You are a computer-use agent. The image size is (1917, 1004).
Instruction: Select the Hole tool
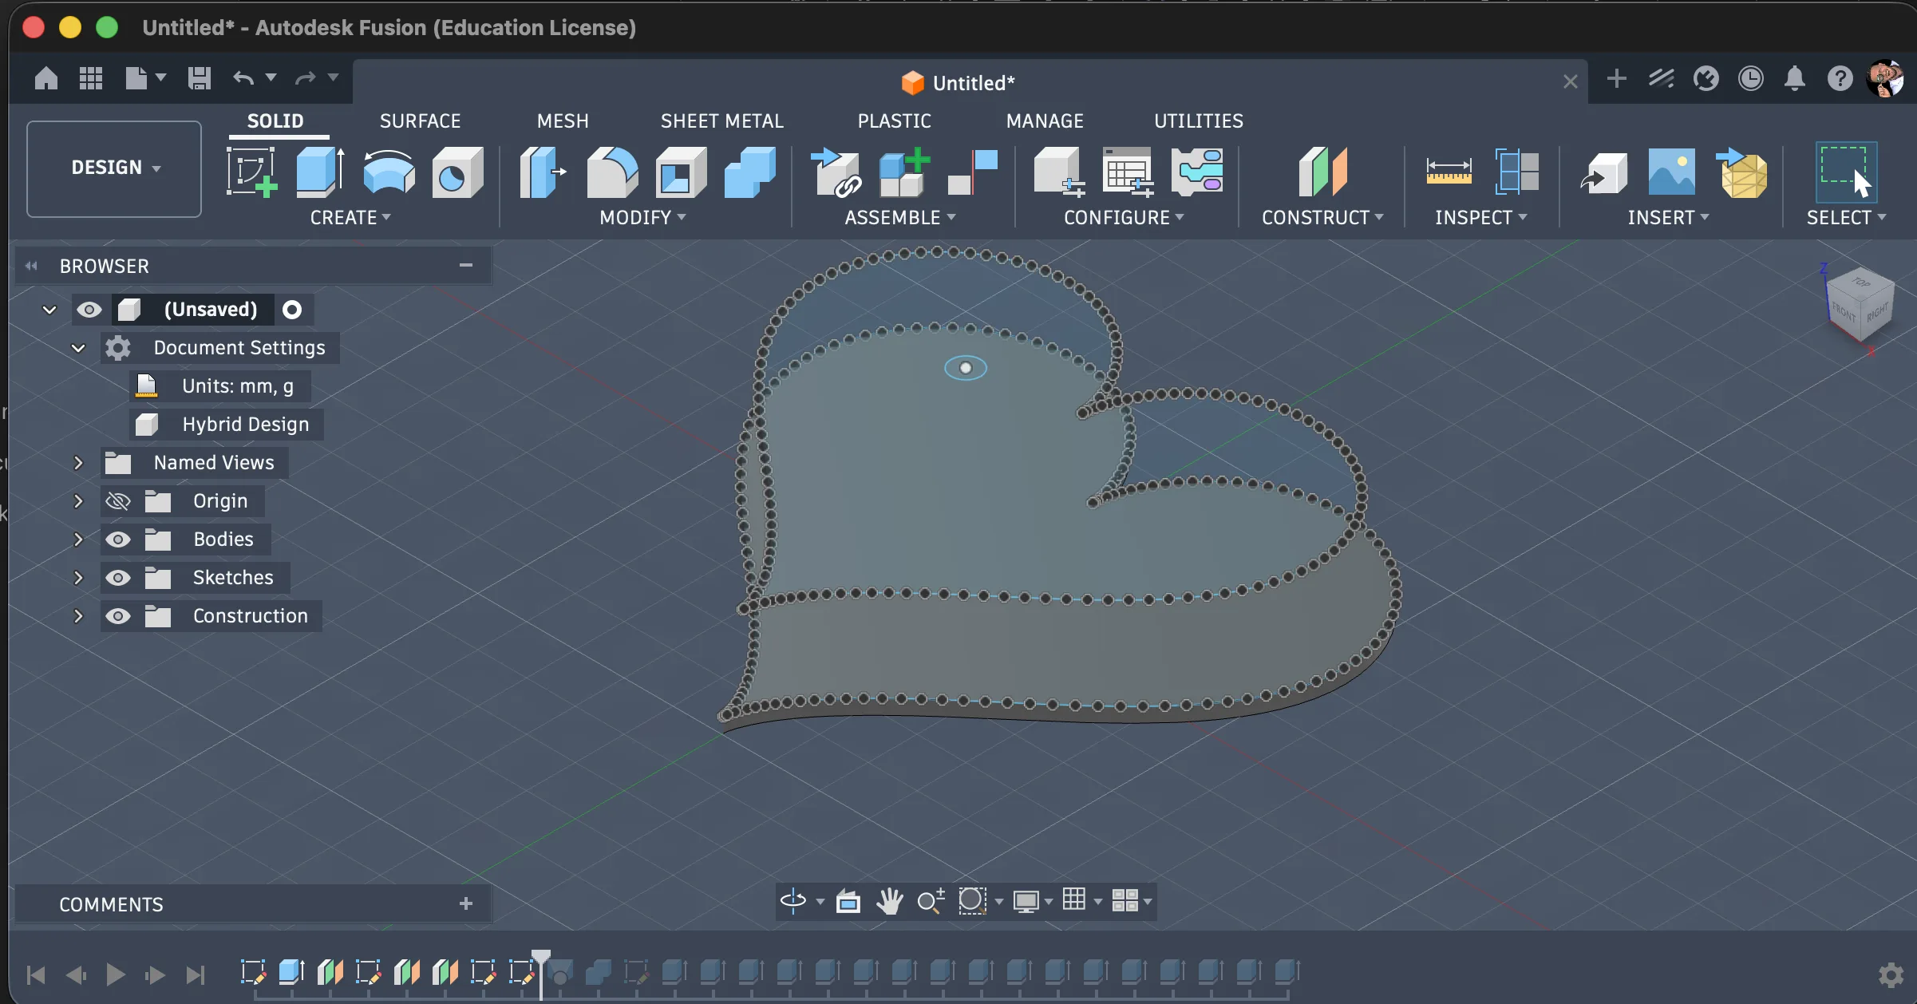point(457,172)
